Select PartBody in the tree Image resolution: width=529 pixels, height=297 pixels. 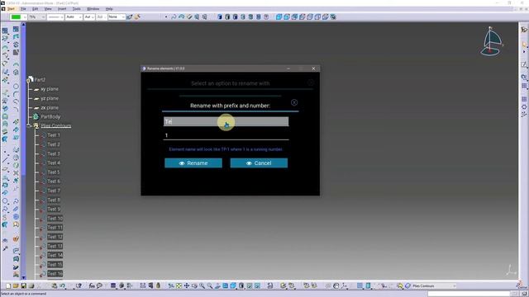[50, 116]
